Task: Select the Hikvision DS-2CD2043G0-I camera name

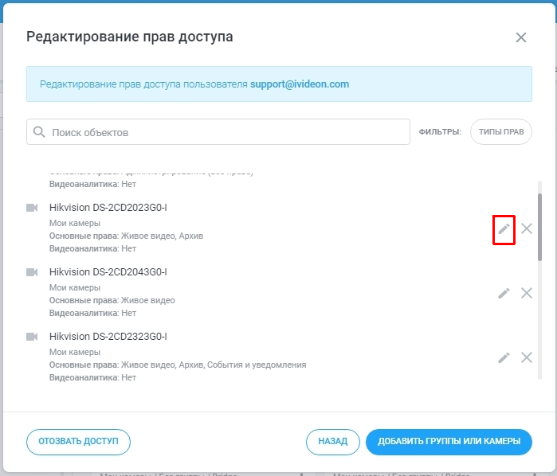Action: [108, 272]
